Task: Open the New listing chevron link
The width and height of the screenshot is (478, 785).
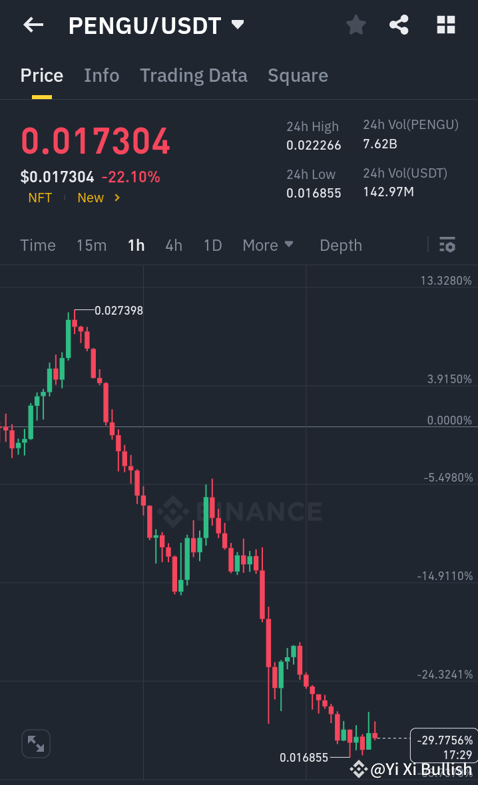Action: (x=98, y=198)
